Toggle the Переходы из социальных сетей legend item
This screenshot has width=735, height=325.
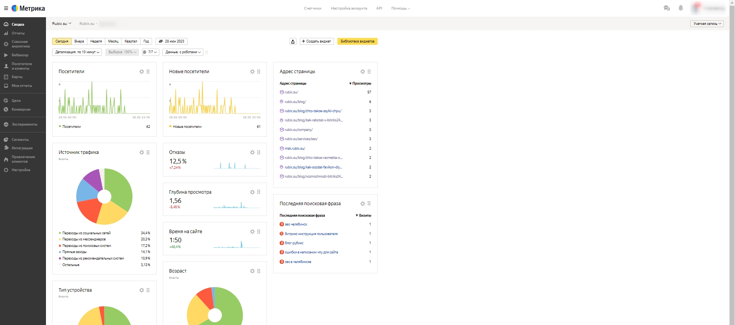86,233
